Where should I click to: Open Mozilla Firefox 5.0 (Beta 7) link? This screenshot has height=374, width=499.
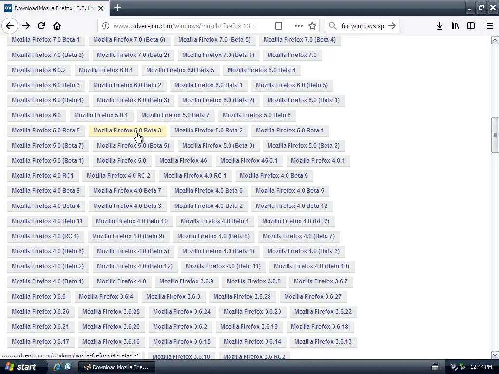pos(48,145)
